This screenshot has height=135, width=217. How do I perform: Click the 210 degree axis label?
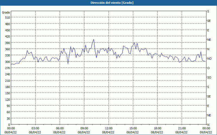8,80
